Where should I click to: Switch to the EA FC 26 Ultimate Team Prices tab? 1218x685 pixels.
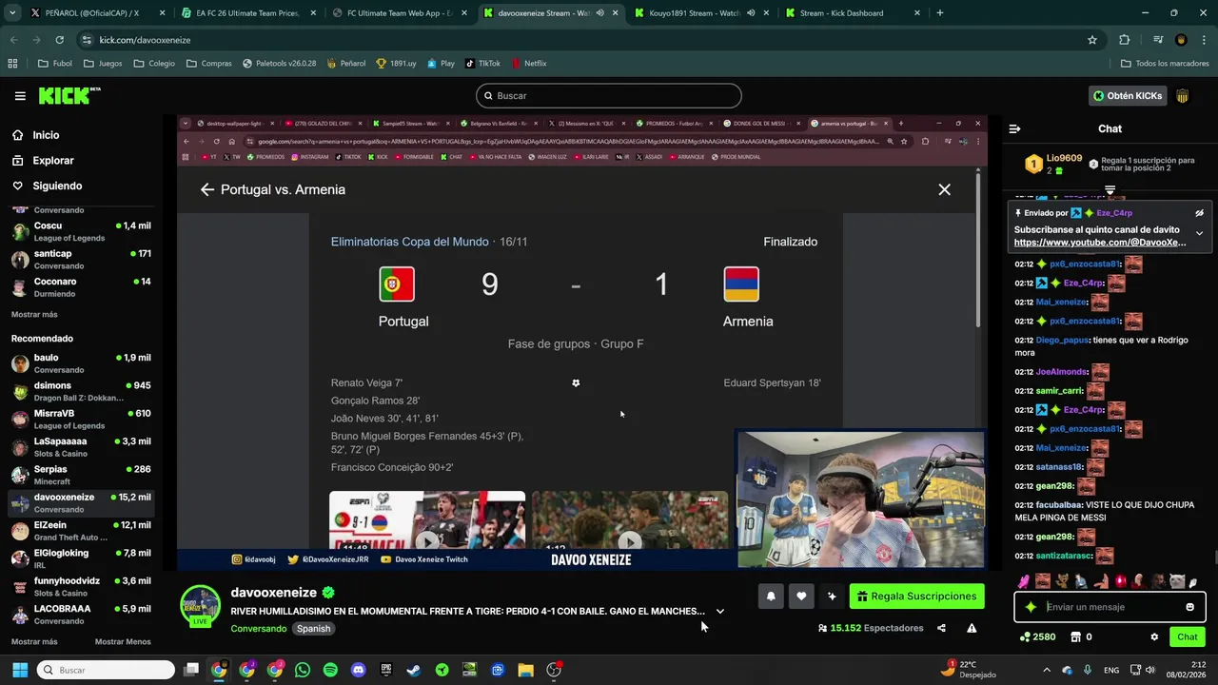[247, 13]
